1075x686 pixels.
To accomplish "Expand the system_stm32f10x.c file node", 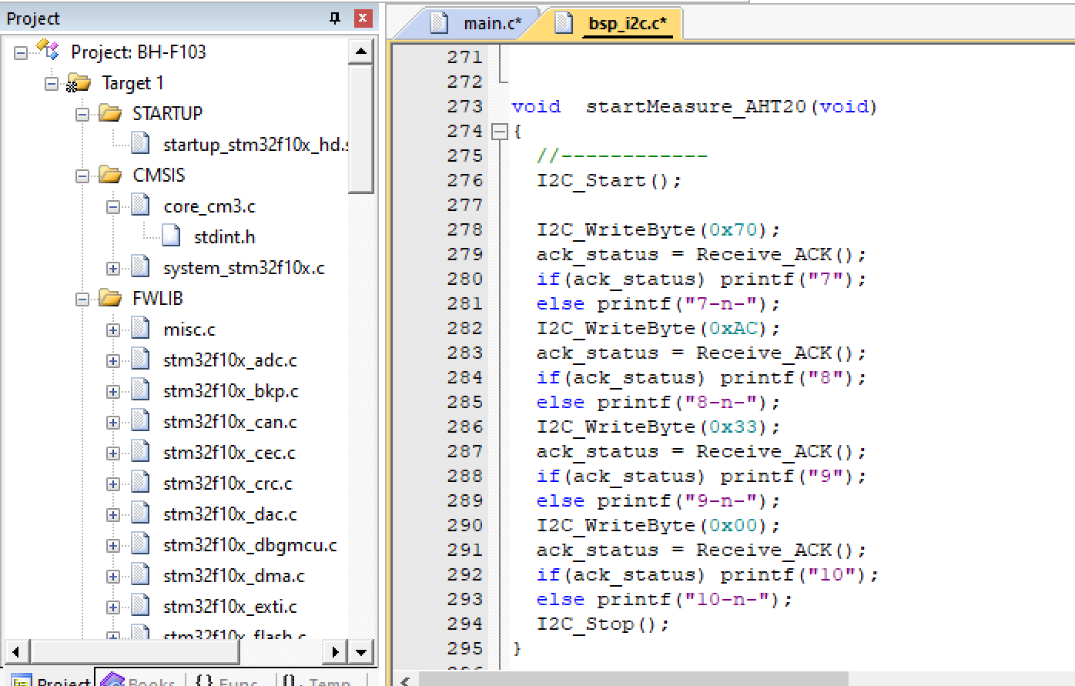I will 113,268.
